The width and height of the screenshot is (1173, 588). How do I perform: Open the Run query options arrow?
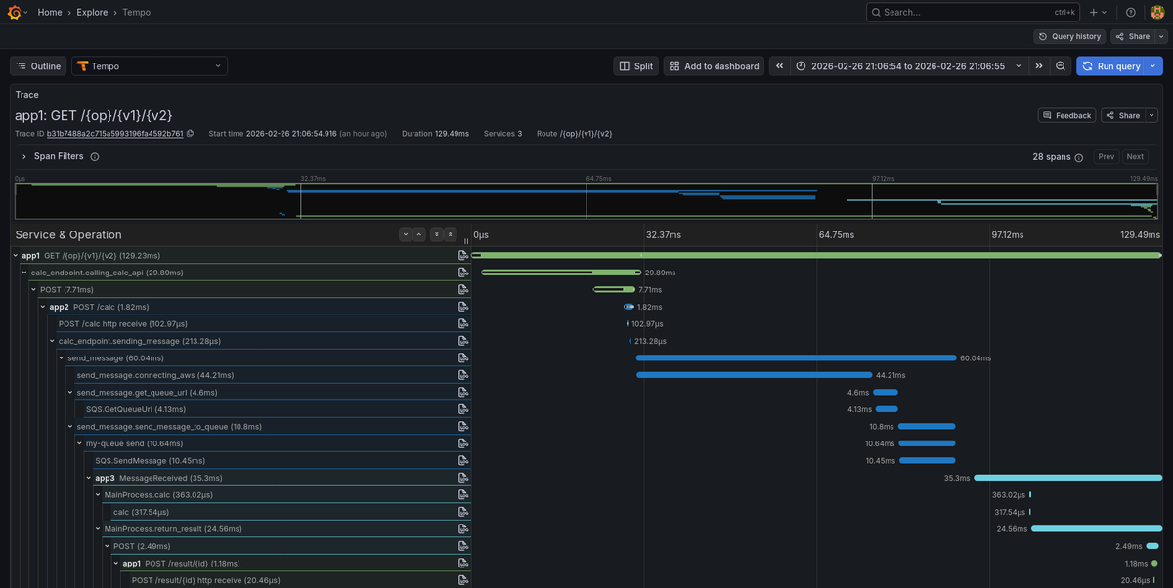(x=1153, y=66)
